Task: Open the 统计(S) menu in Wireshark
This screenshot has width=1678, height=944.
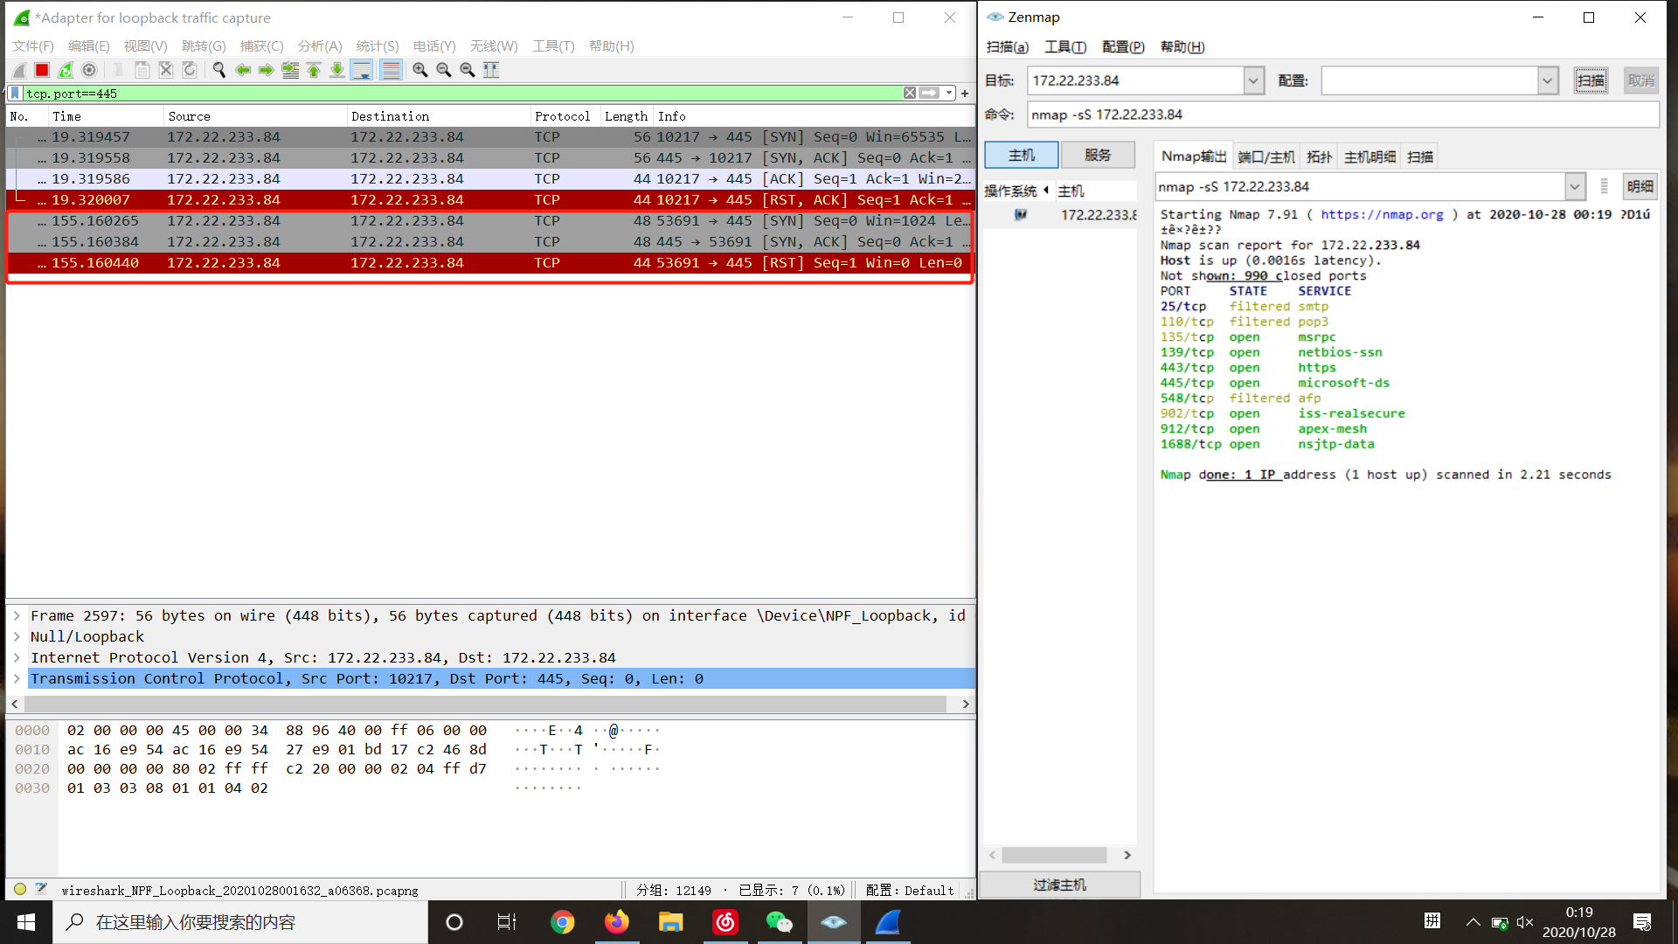Action: pyautogui.click(x=378, y=45)
